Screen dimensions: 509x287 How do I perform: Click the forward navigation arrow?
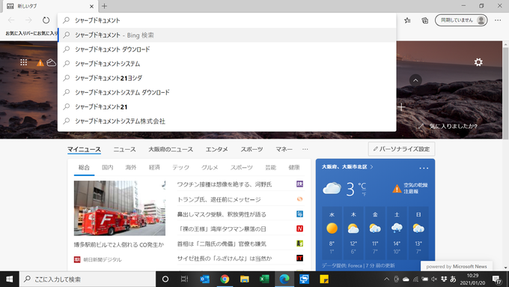[29, 20]
